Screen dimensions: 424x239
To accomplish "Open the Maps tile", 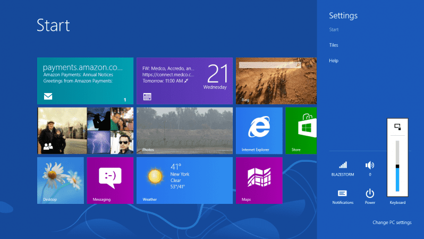I will (259, 180).
